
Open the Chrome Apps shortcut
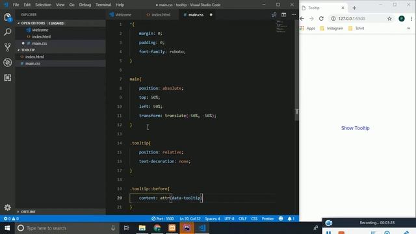(307, 29)
